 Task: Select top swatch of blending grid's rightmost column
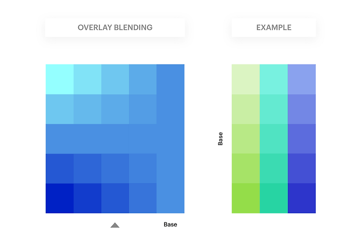(170, 79)
